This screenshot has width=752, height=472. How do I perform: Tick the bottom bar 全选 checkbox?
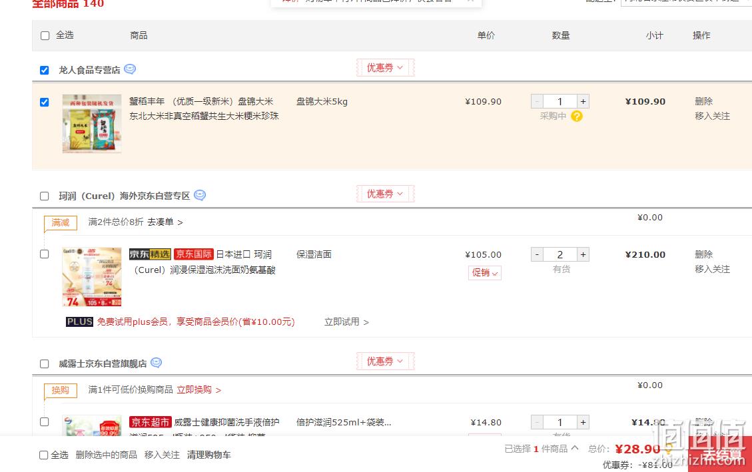click(44, 455)
